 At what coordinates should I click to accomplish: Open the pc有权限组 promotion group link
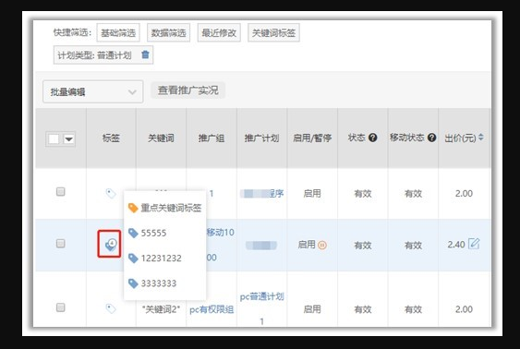[212, 309]
